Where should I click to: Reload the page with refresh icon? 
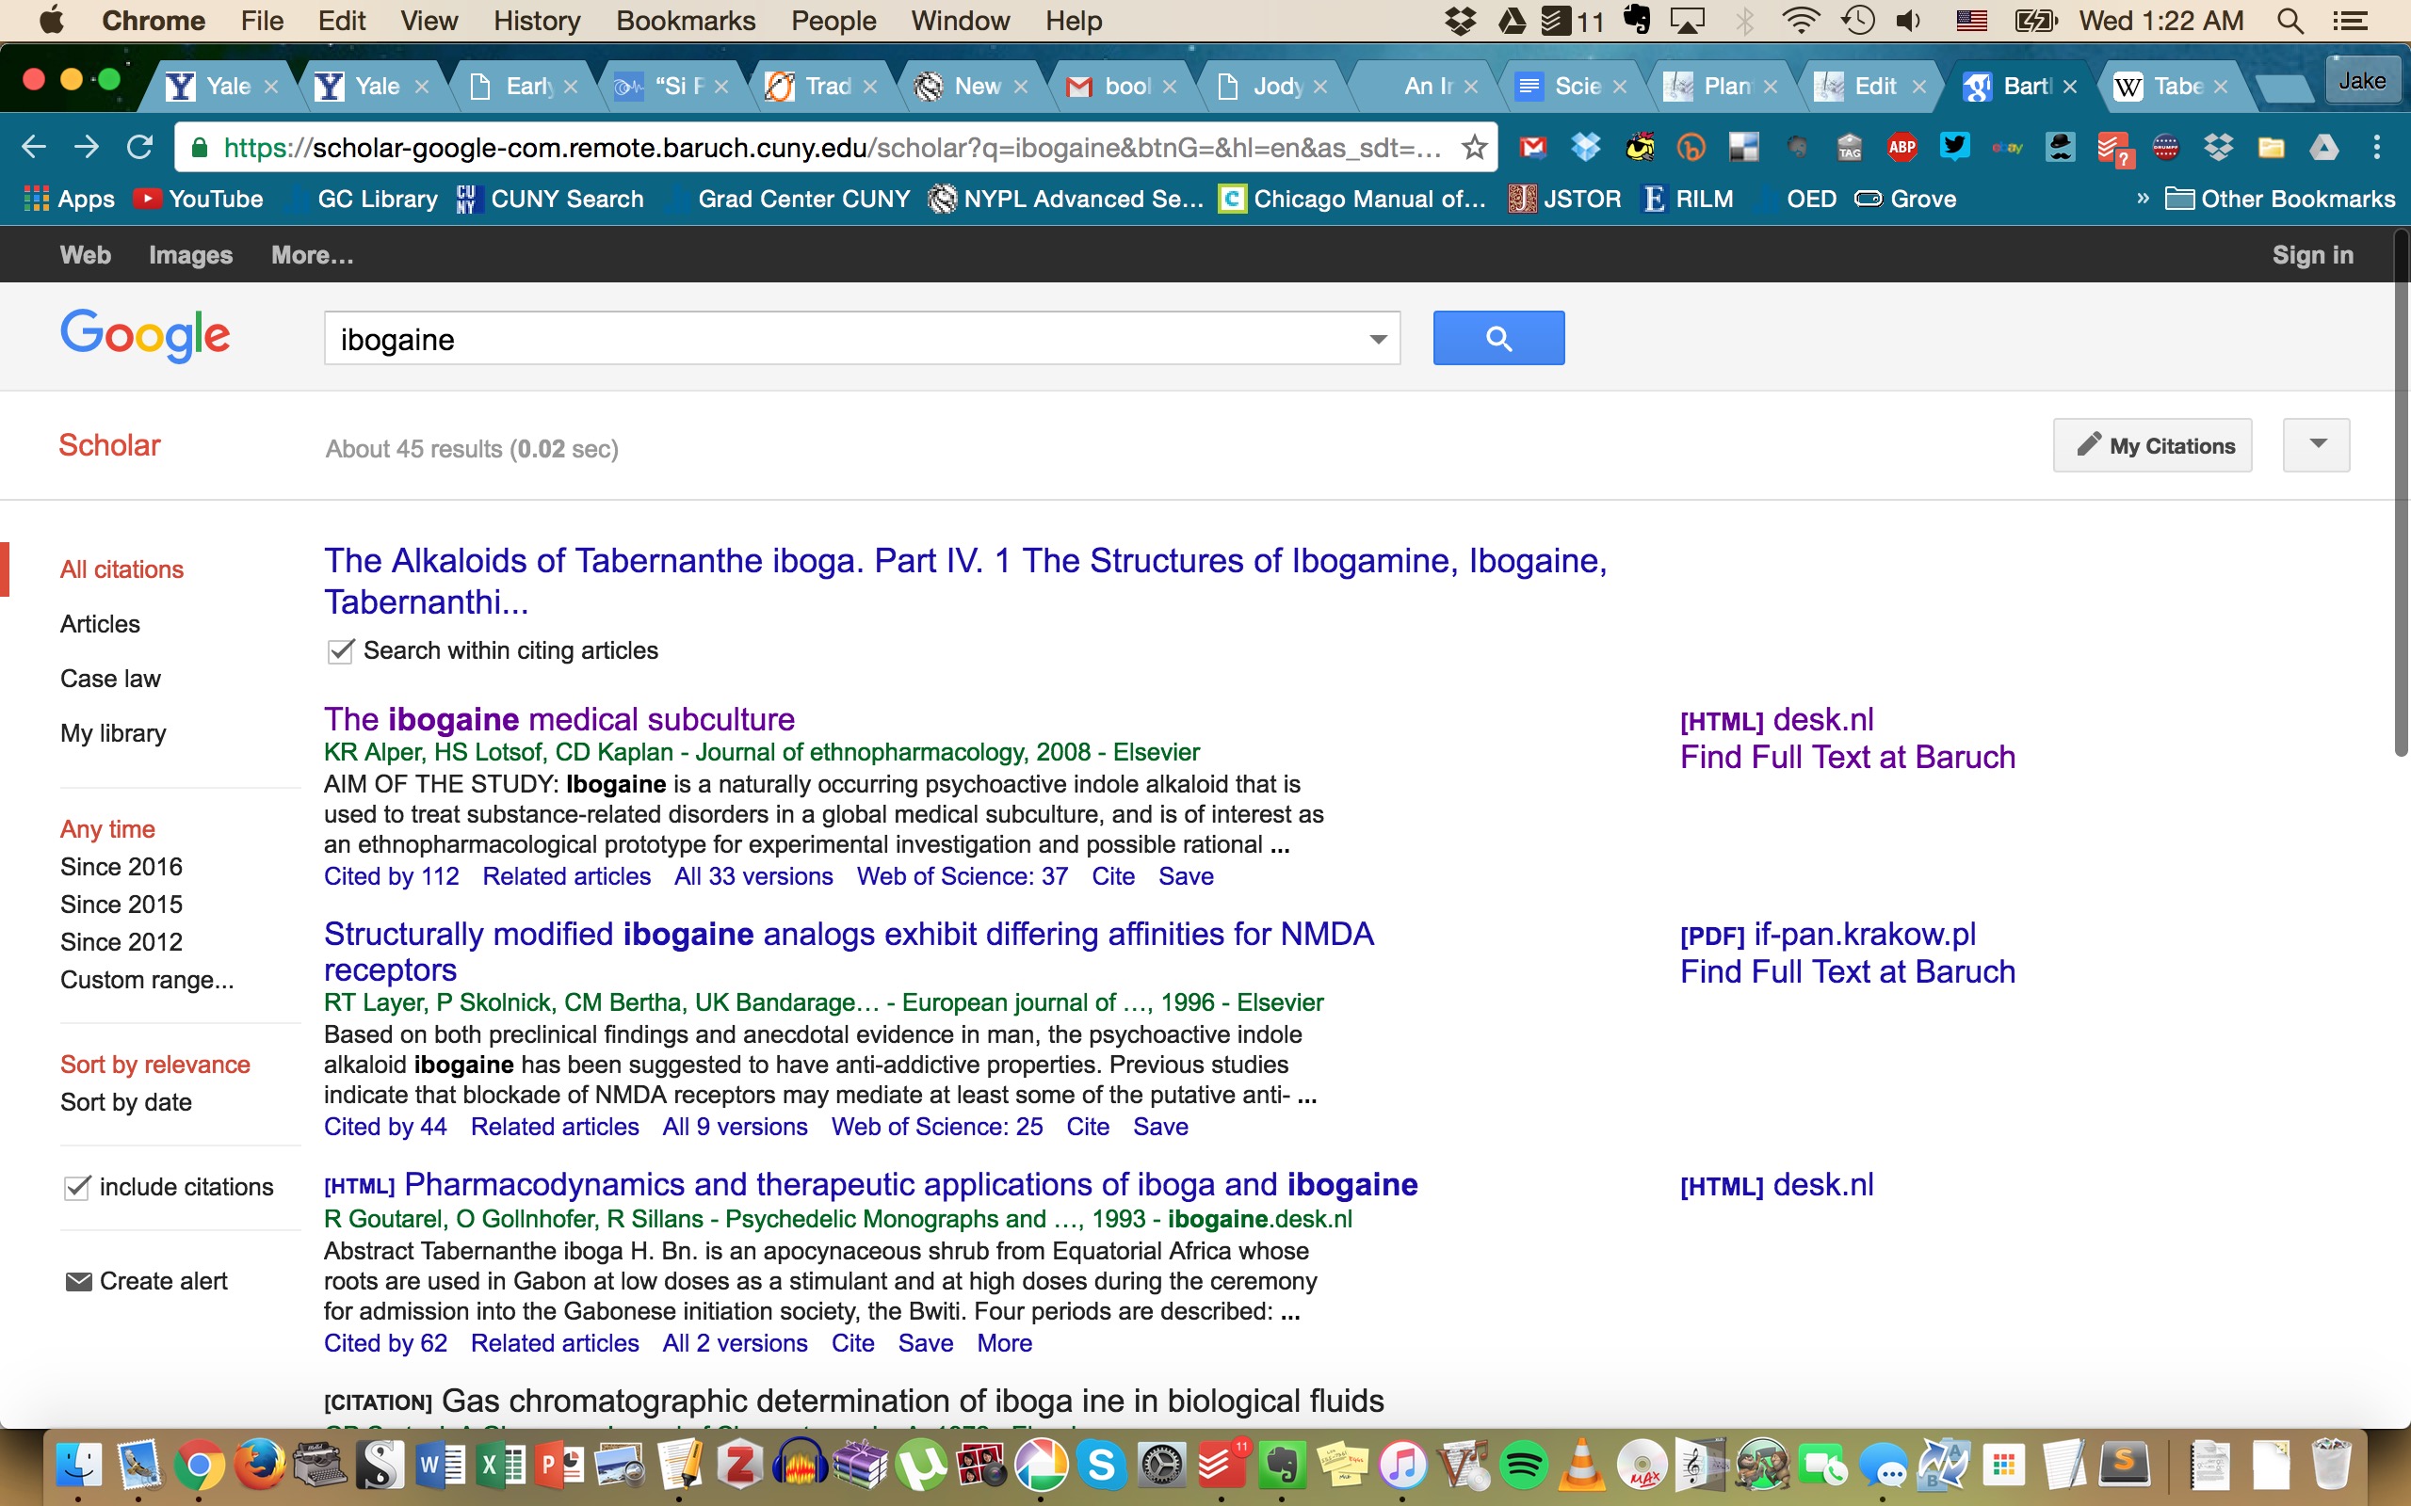coord(139,148)
